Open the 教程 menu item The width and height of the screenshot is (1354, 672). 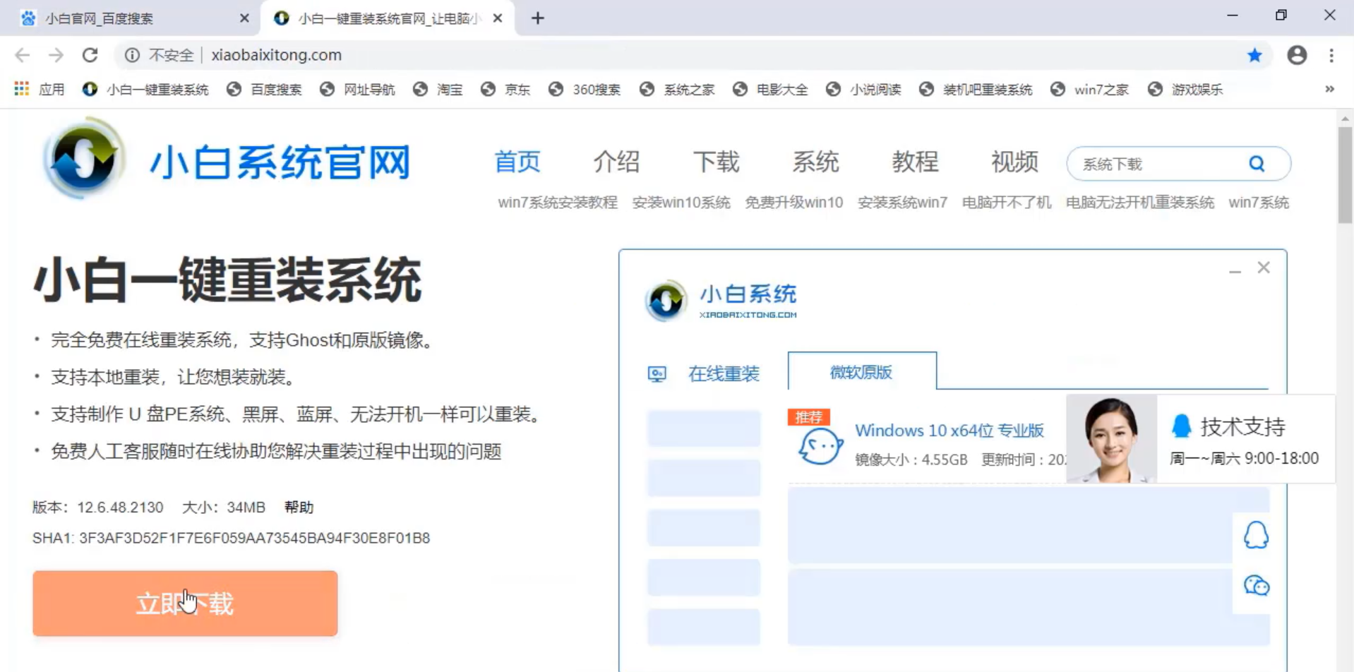915,162
